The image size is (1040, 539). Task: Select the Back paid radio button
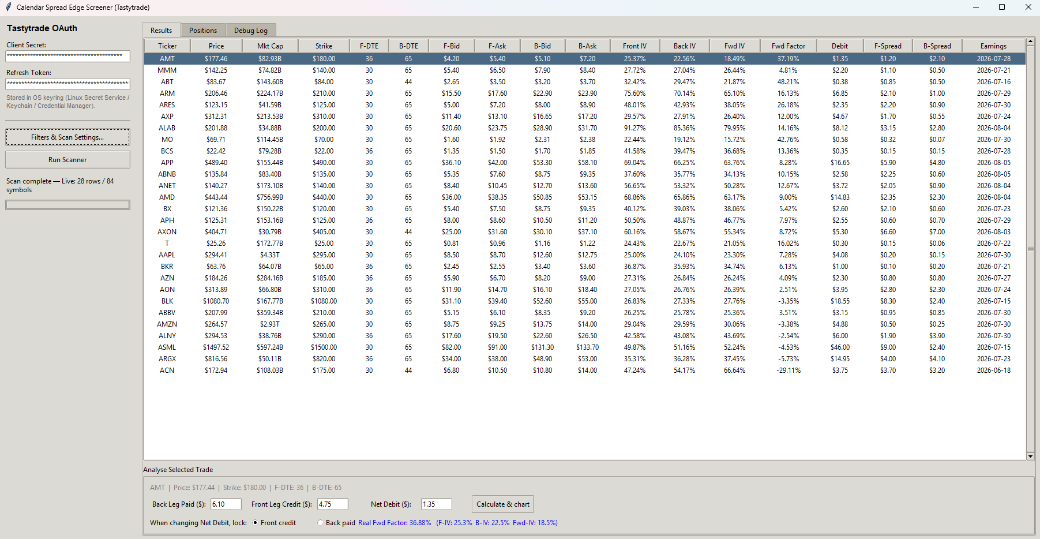[320, 523]
